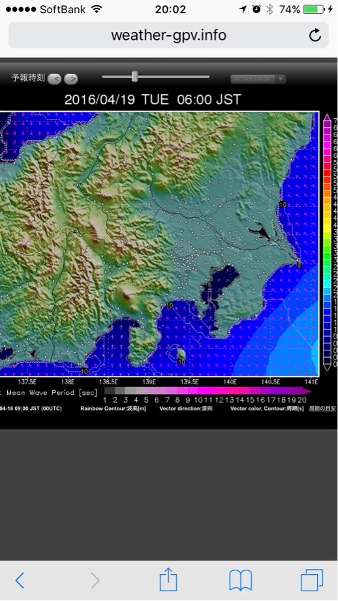Click the dropdown arrow beside date selector
338x601 pixels.
[x=281, y=79]
